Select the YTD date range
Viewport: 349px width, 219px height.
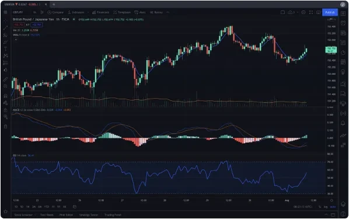pos(47,207)
